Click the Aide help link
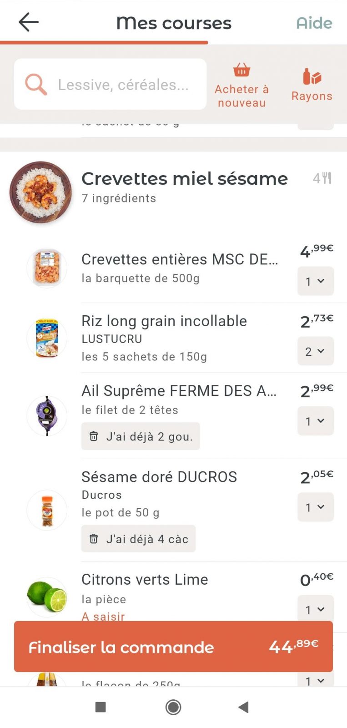The height and width of the screenshot is (728, 347). pos(314,23)
